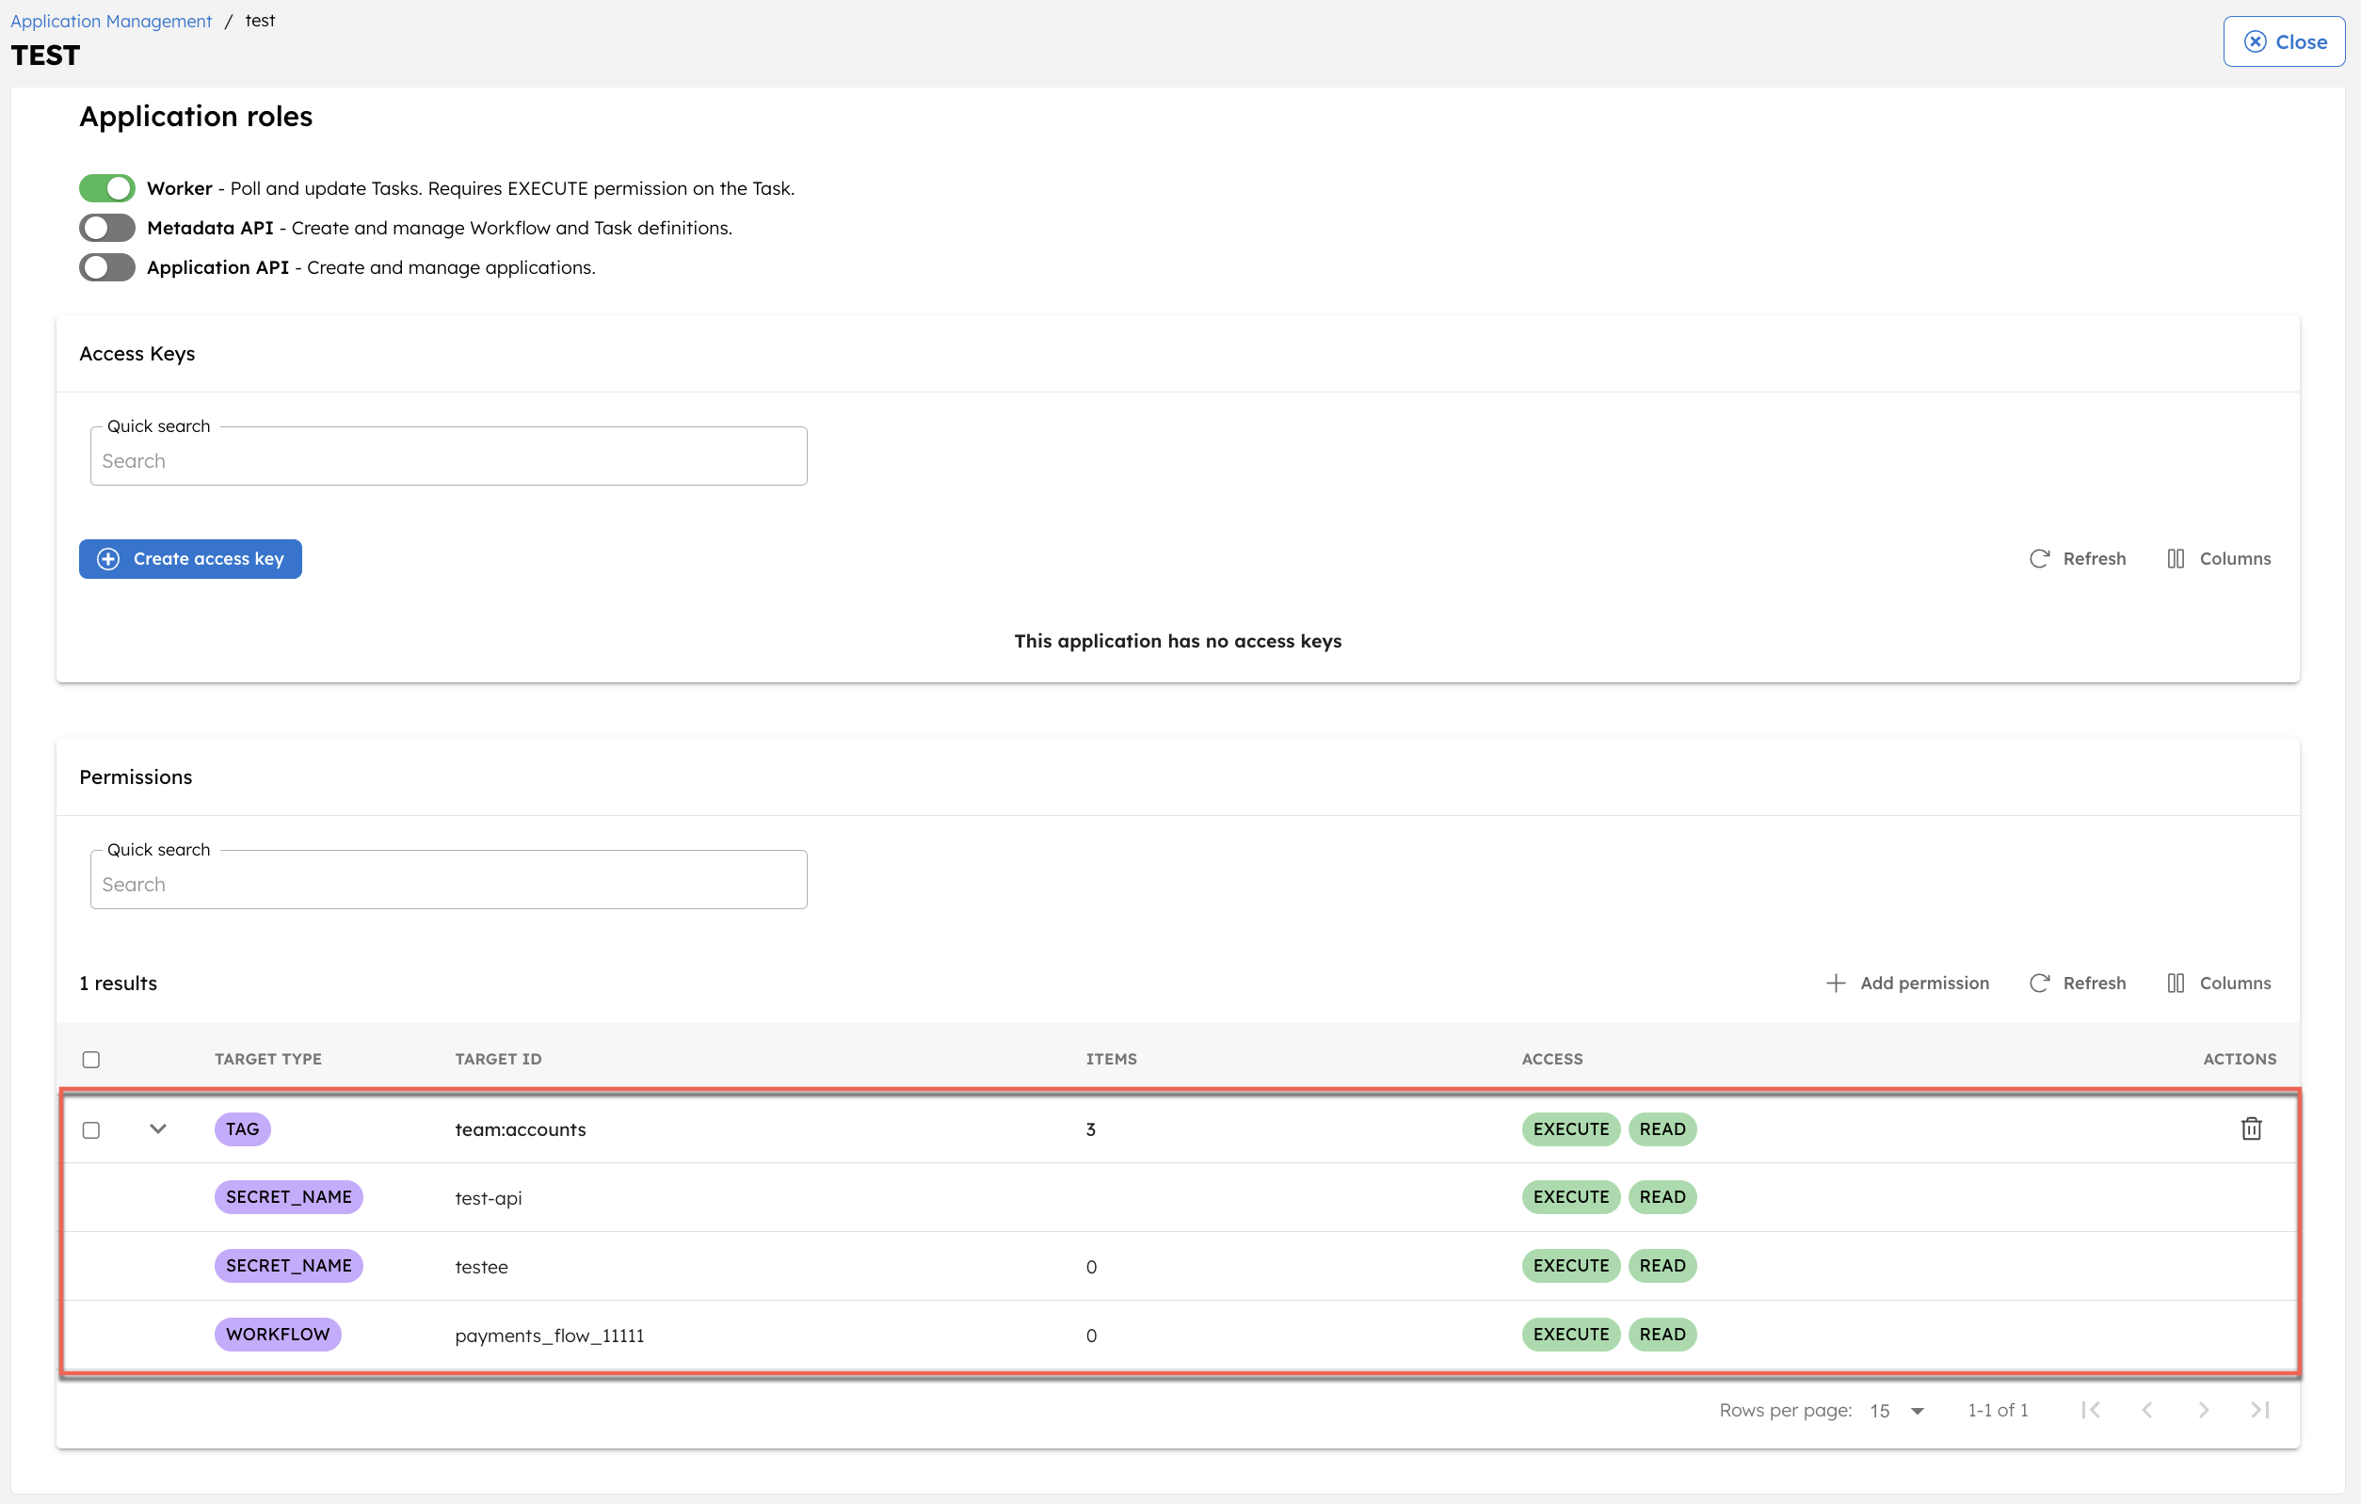Disable the Worker role toggle
Viewport: 2361px width, 1504px height.
click(x=107, y=187)
